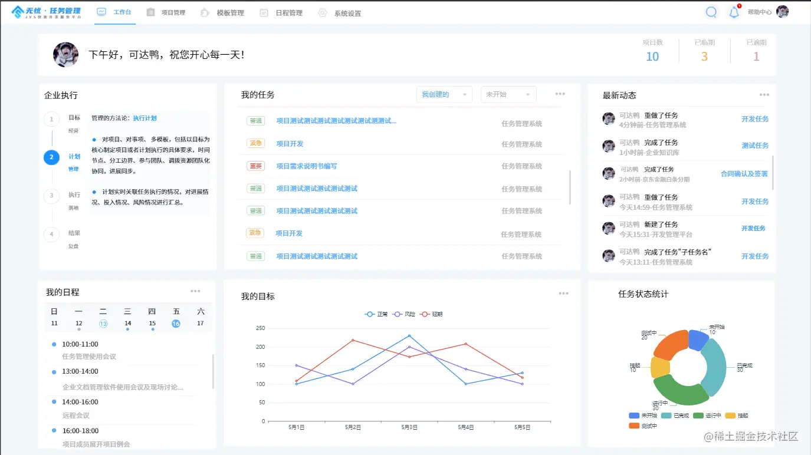Screen dimensions: 811x455
Task: Select step 2 circle for 计划
Action: coord(51,157)
